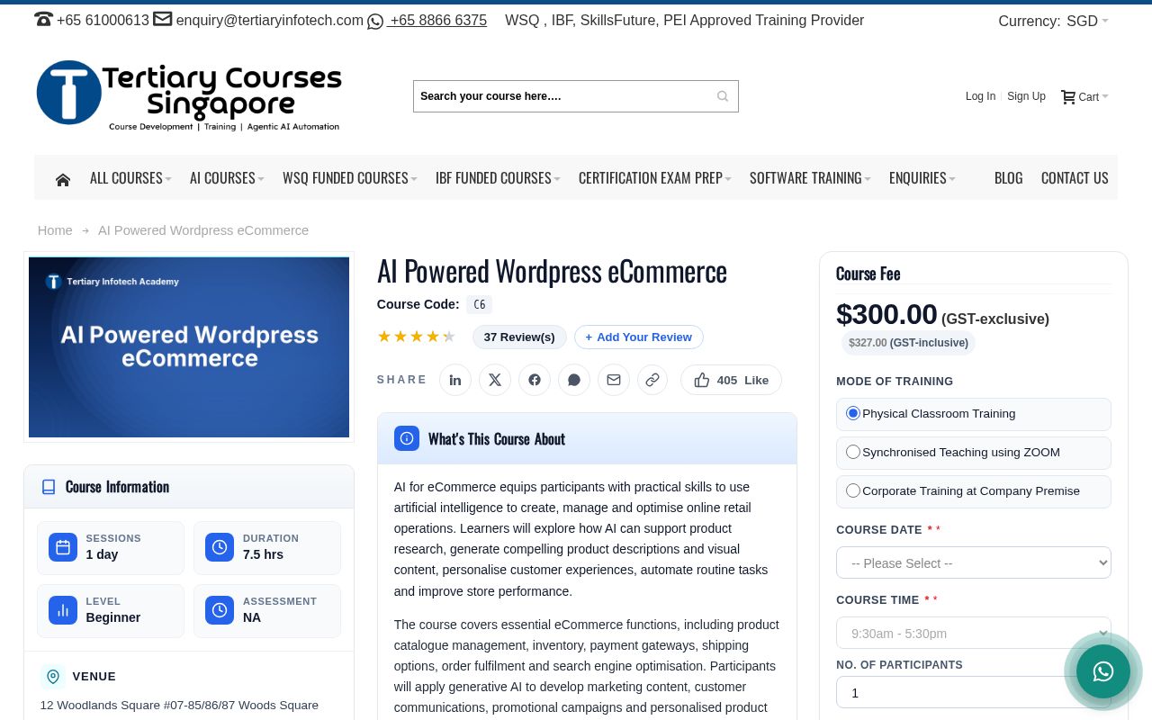Click the info icon beside What's This Course About
This screenshot has height=720, width=1152.
click(407, 438)
